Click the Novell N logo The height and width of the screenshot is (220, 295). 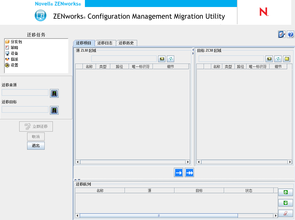[x=264, y=12]
